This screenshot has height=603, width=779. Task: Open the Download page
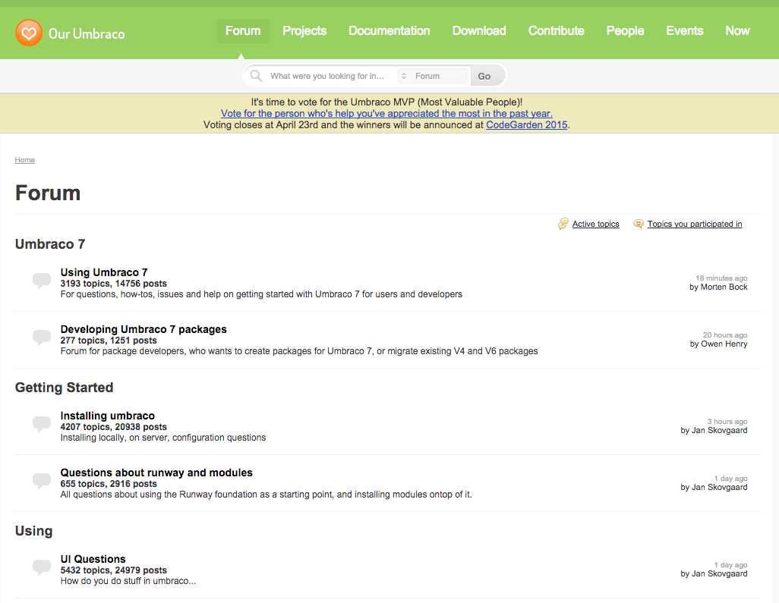[479, 31]
